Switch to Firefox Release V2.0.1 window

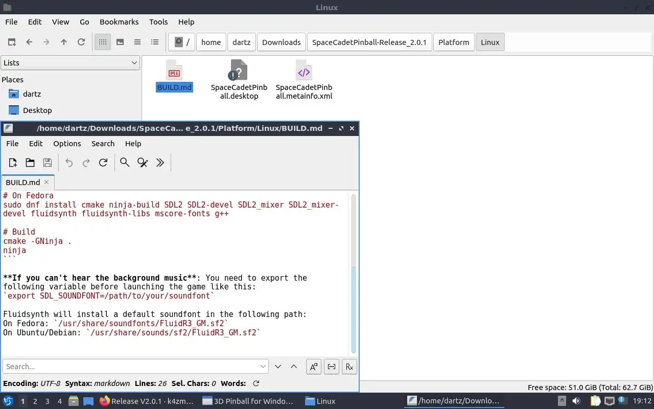coord(147,401)
